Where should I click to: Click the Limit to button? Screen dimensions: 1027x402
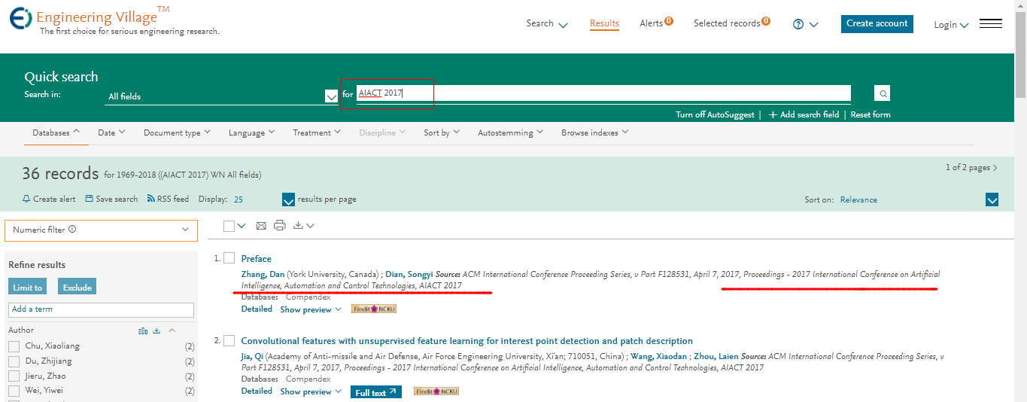28,287
